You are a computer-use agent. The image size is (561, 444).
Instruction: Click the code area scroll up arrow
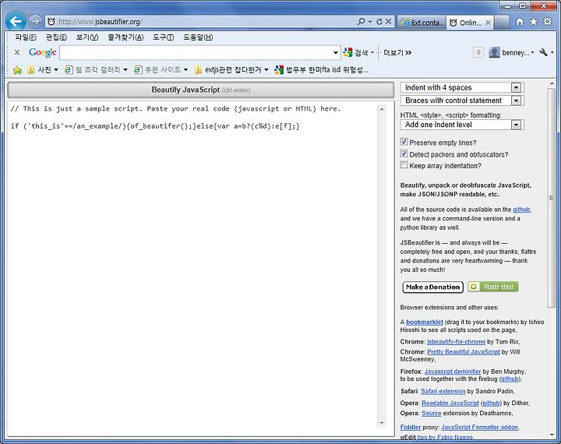(x=382, y=109)
